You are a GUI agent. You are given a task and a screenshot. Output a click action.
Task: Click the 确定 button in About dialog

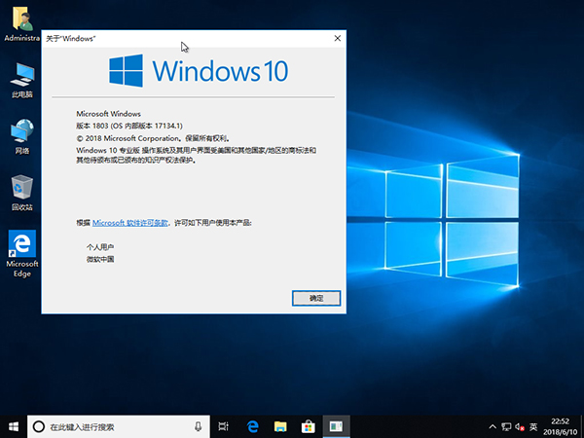pyautogui.click(x=316, y=297)
